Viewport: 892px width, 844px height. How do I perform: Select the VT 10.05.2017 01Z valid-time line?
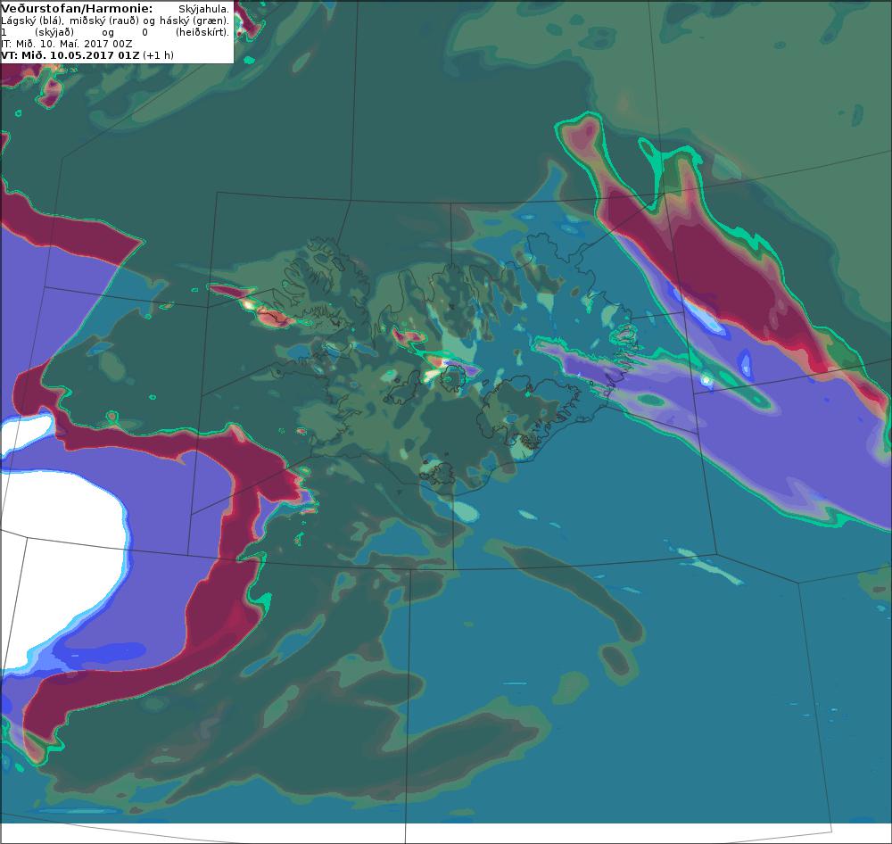click(87, 55)
